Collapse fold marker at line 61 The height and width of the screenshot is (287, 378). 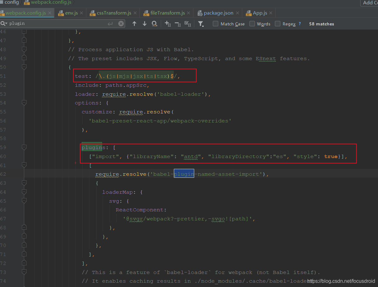click(x=24, y=165)
